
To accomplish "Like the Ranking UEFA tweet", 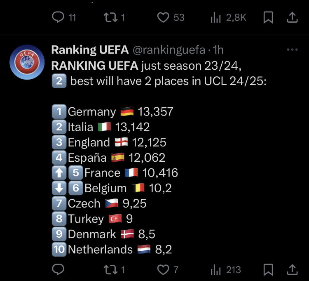I will point(164,270).
